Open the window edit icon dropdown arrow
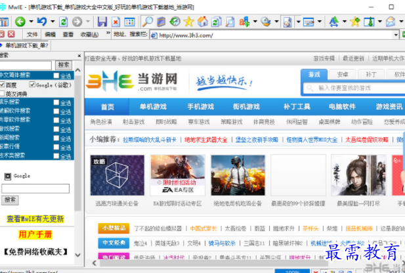This screenshot has height=273, width=405. click(320, 22)
